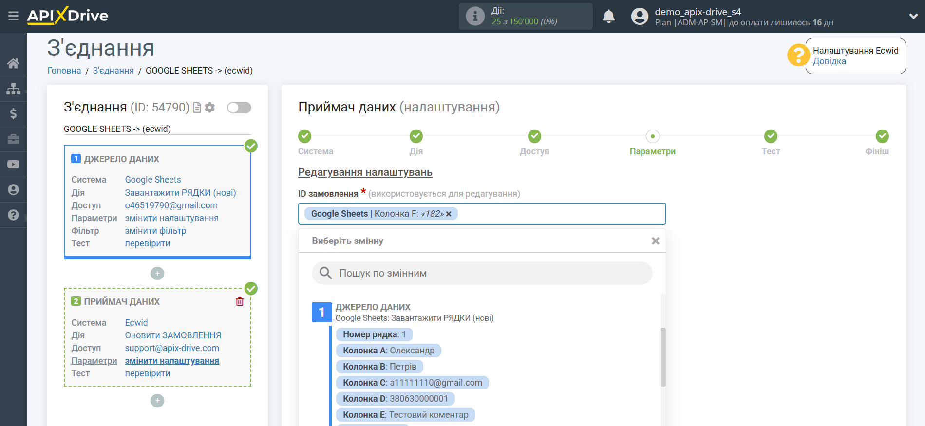This screenshot has height=426, width=925.
Task: Open the connections sitemap sidebar icon
Action: (x=13, y=89)
